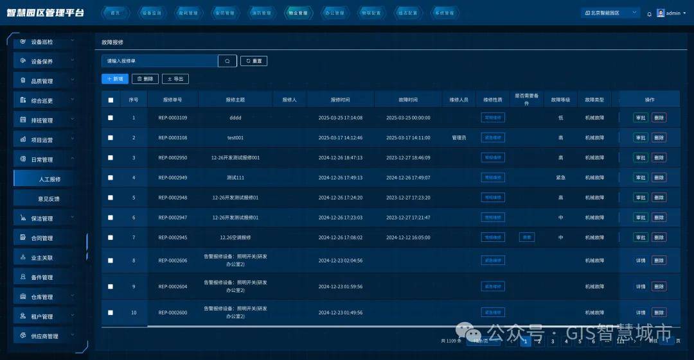The height and width of the screenshot is (360, 694).
Task: Click the 租户管理 sidebar icon
Action: [23, 316]
